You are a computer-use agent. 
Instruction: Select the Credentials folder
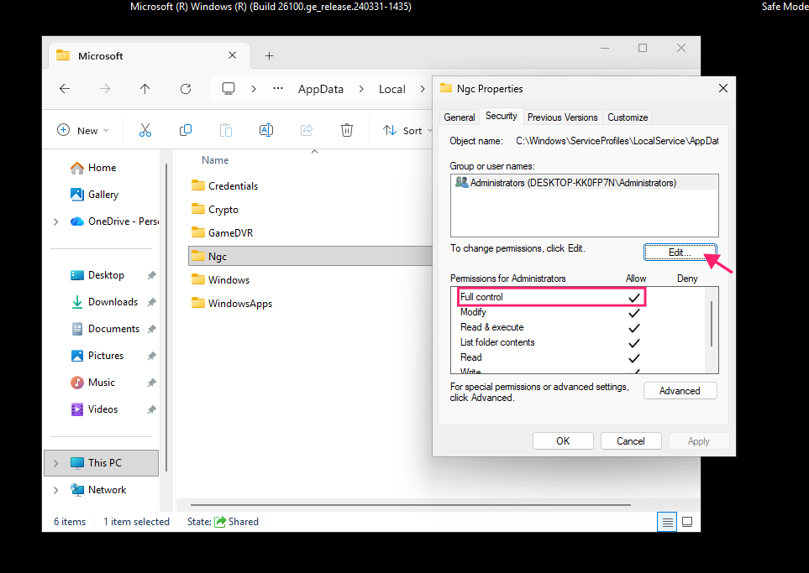tap(225, 186)
